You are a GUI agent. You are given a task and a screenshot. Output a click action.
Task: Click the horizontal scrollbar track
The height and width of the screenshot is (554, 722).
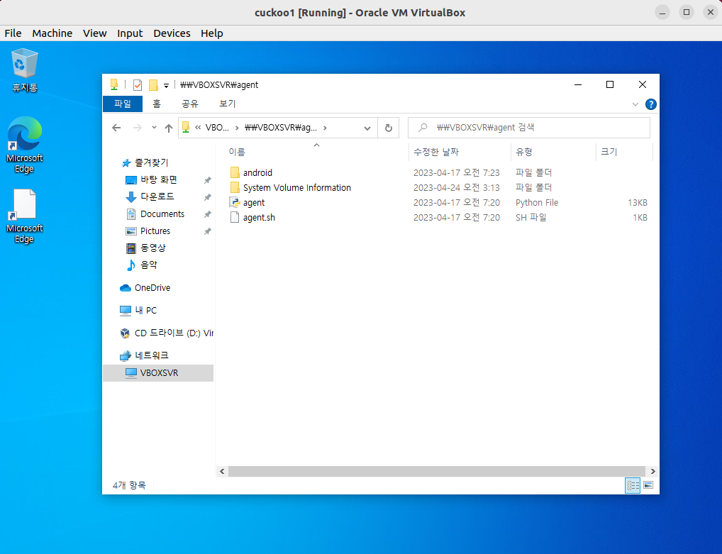[x=436, y=471]
